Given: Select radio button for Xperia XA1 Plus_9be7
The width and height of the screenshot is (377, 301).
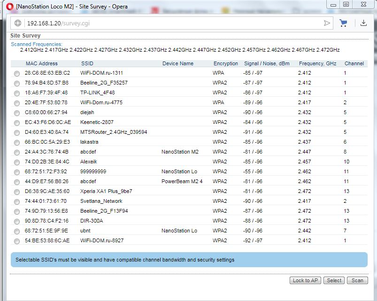Looking at the screenshot, I should (17, 192).
